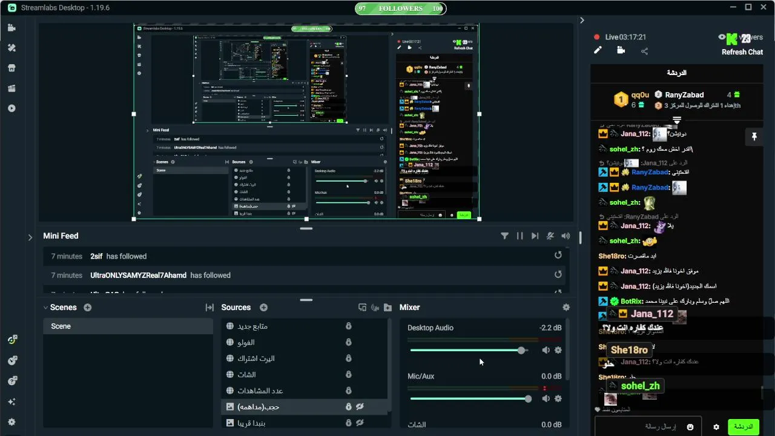Image resolution: width=775 pixels, height=436 pixels.
Task: Click RanyZabad in chat leaderboard
Action: click(684, 95)
